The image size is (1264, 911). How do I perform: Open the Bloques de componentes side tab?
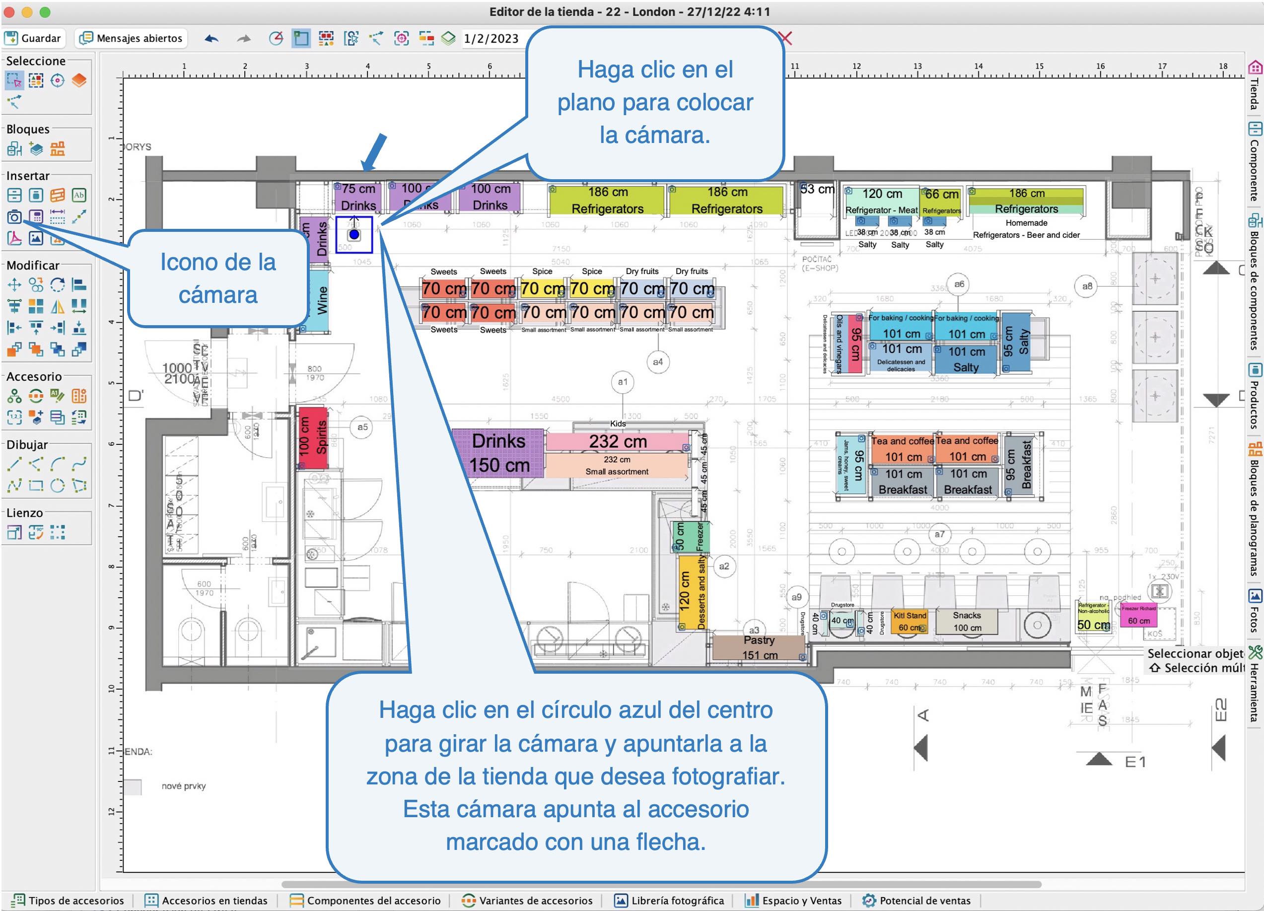[1255, 282]
